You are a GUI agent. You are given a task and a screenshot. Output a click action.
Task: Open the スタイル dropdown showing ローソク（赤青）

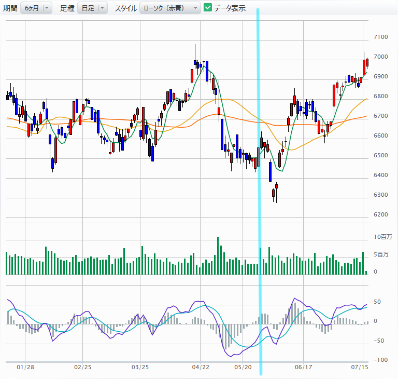coord(170,8)
